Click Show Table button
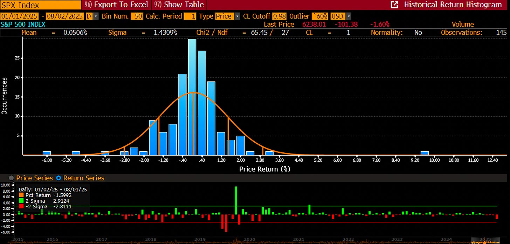This screenshot has width=510, height=244. click(180, 5)
